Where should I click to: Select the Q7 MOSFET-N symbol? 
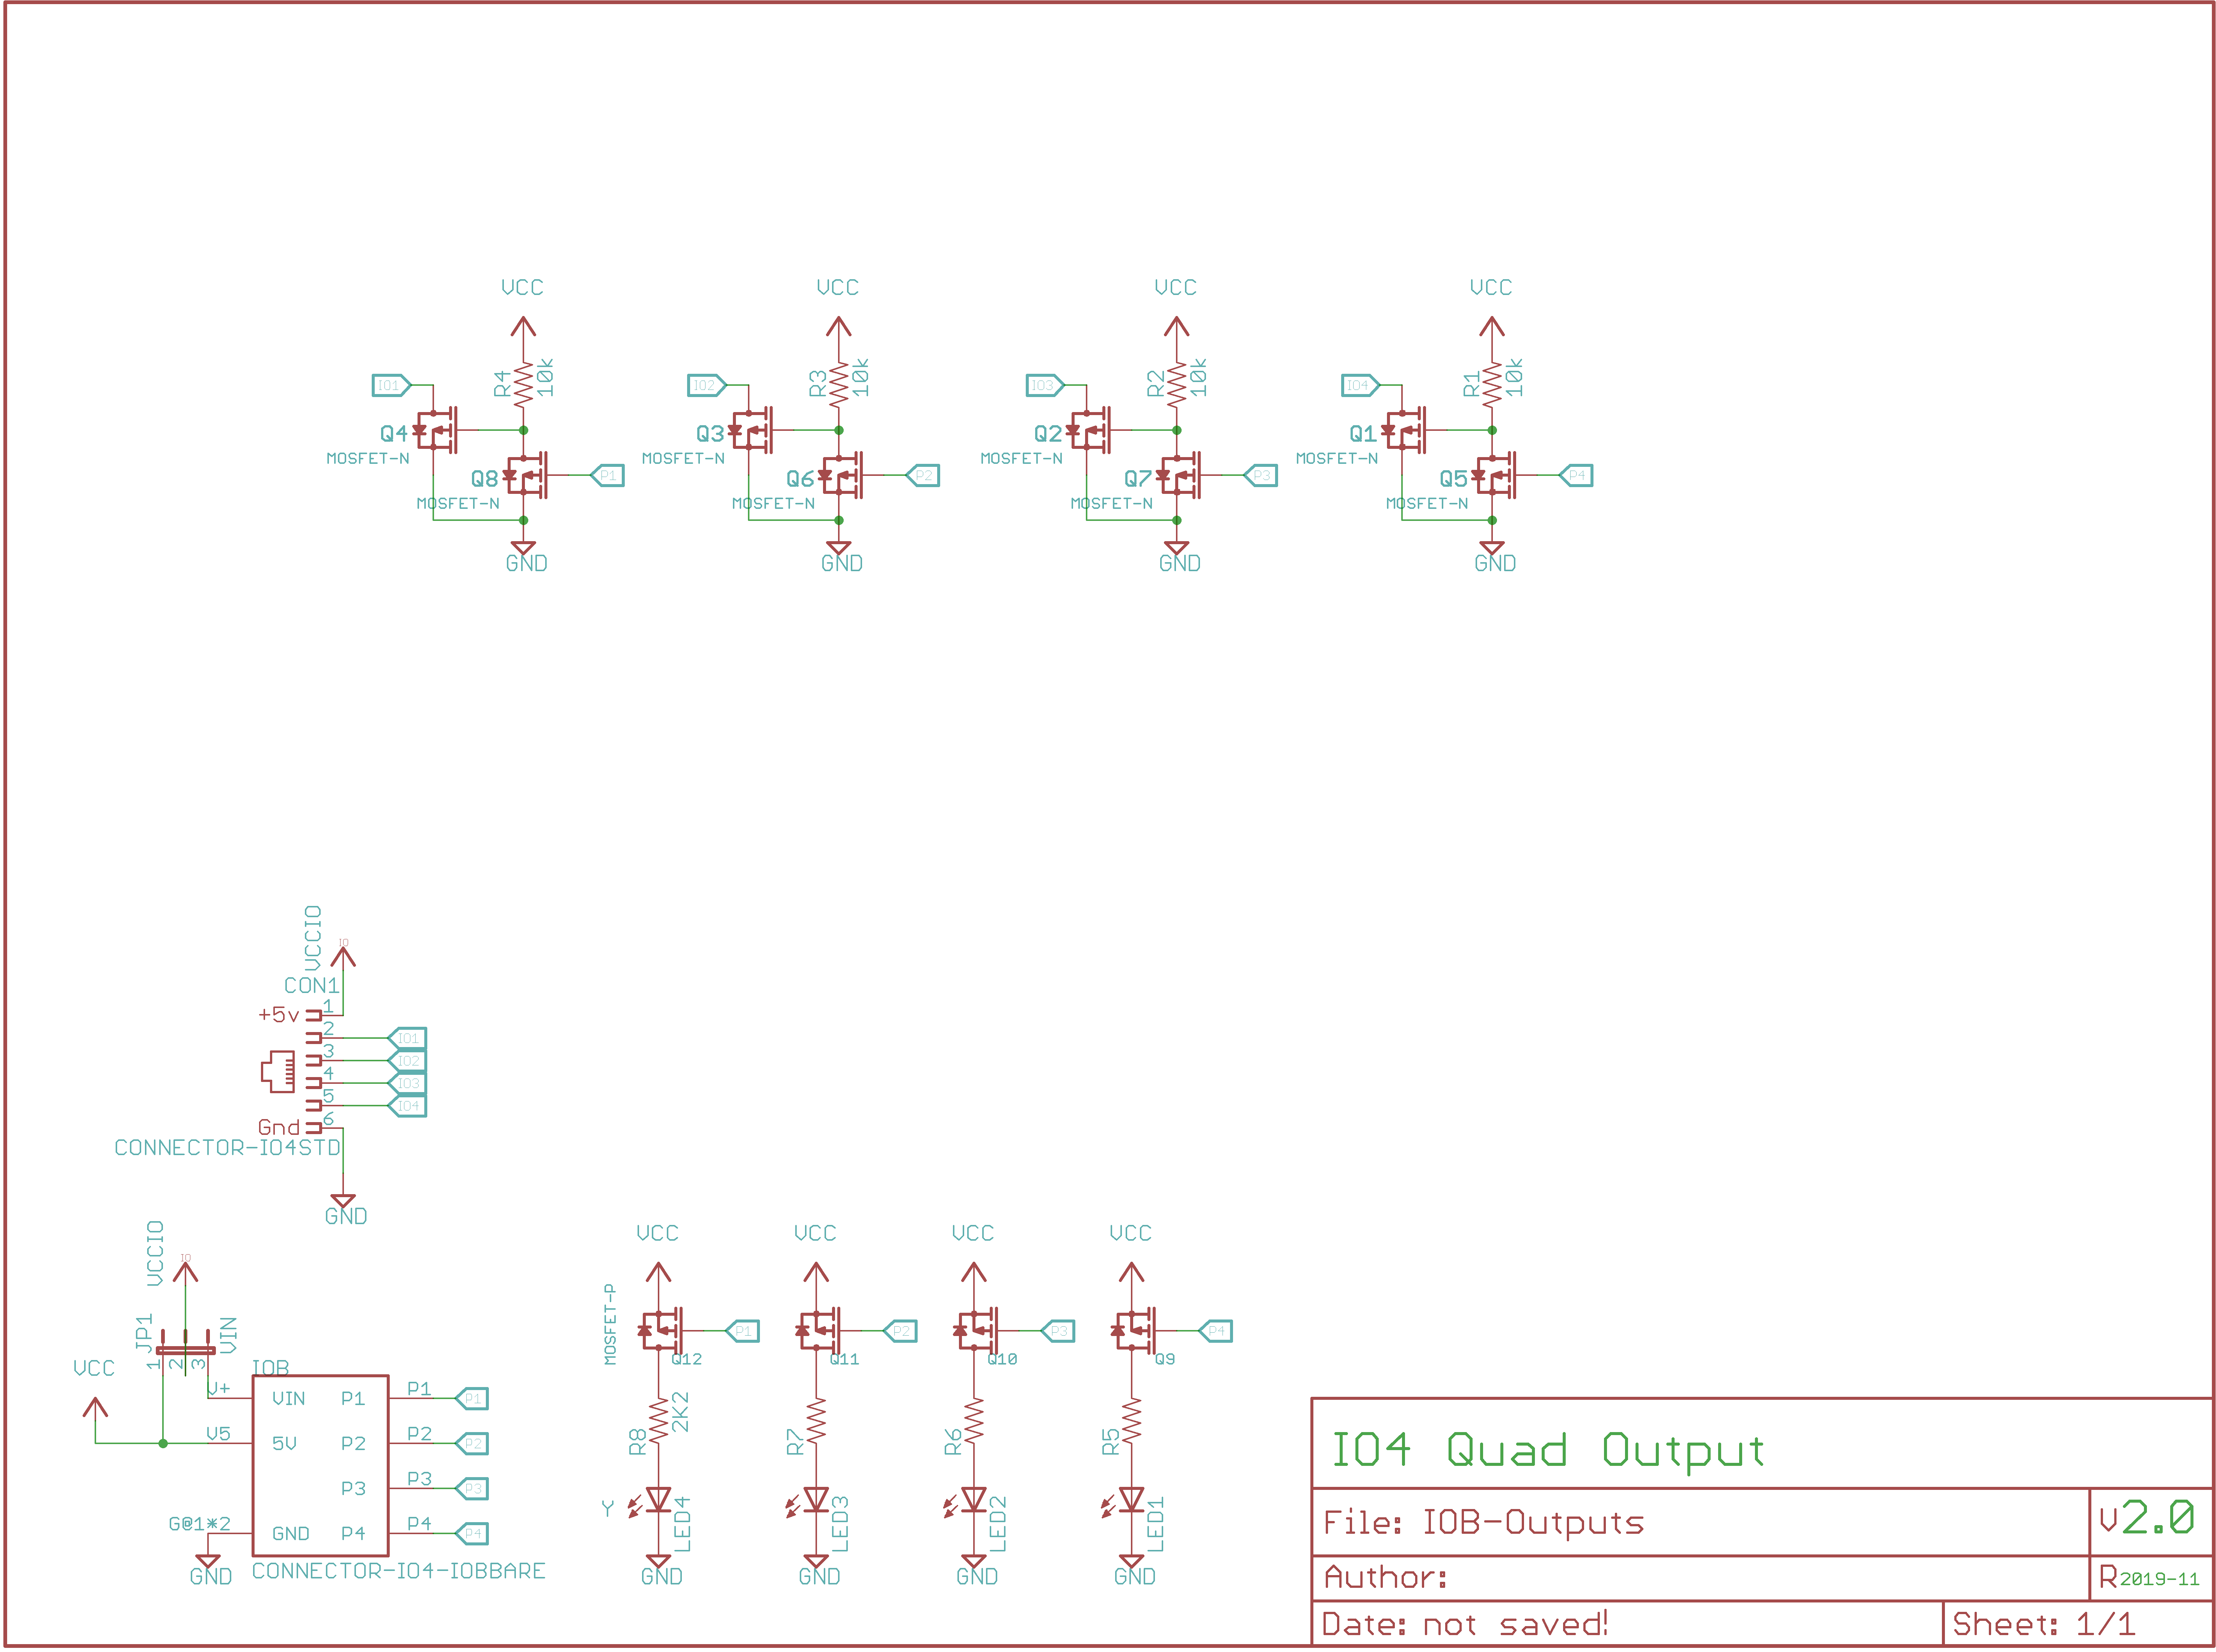(1179, 476)
